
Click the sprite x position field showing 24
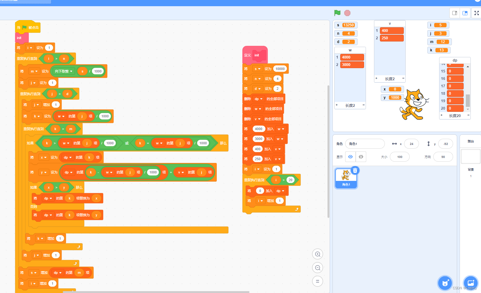pos(411,144)
